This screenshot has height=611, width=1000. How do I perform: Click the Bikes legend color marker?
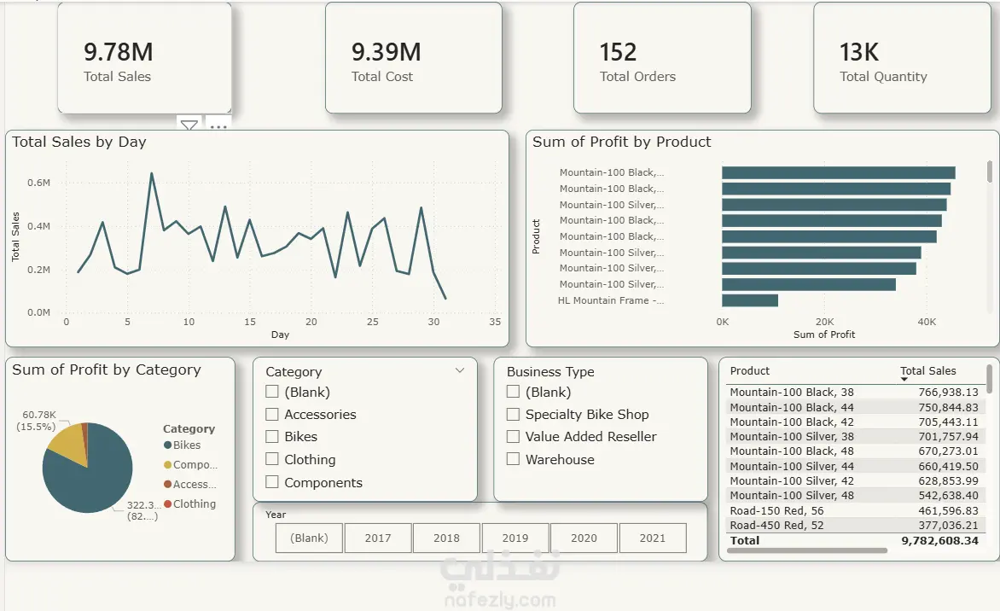168,445
